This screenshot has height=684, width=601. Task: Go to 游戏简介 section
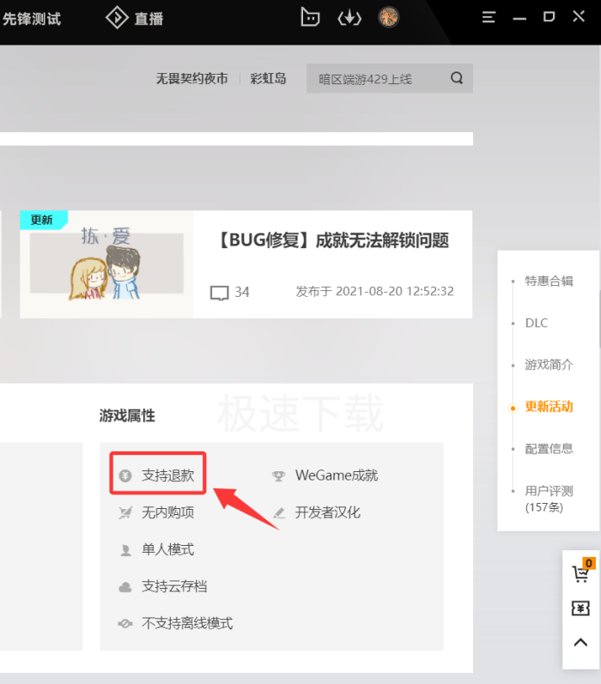(549, 365)
